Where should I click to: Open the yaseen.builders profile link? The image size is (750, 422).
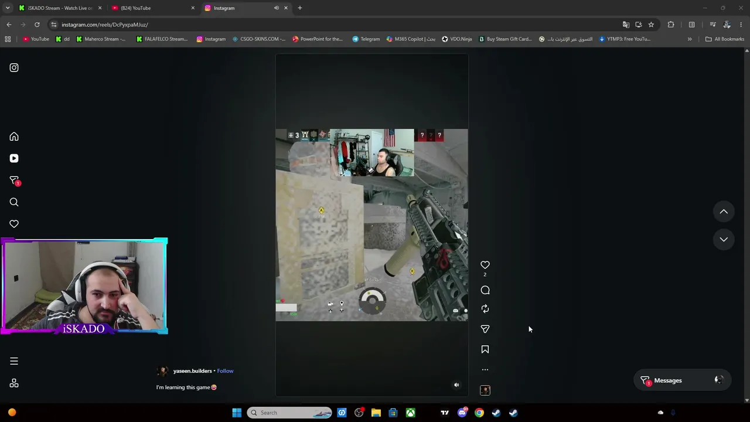point(192,371)
